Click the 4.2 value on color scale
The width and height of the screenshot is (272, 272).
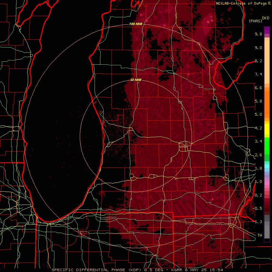click(x=258, y=128)
